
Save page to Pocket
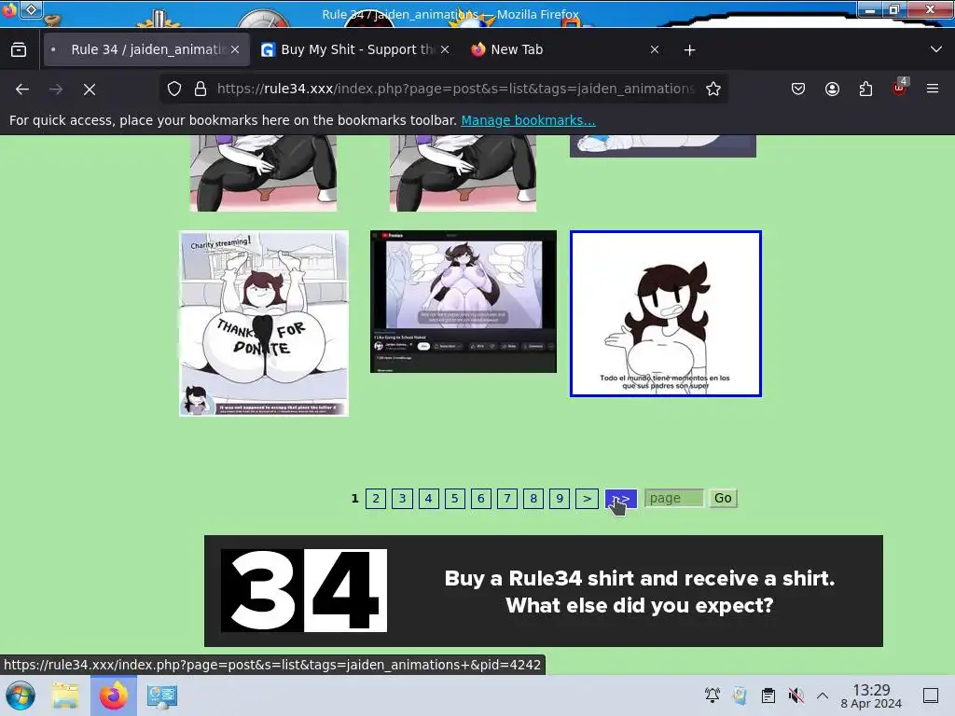click(798, 89)
